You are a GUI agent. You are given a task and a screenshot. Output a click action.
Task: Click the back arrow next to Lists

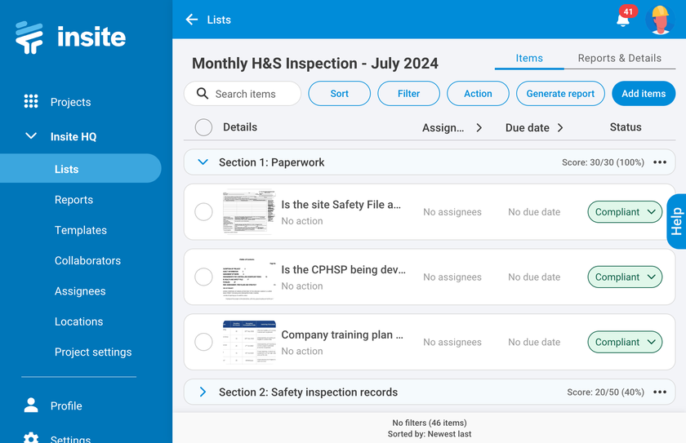pos(192,20)
